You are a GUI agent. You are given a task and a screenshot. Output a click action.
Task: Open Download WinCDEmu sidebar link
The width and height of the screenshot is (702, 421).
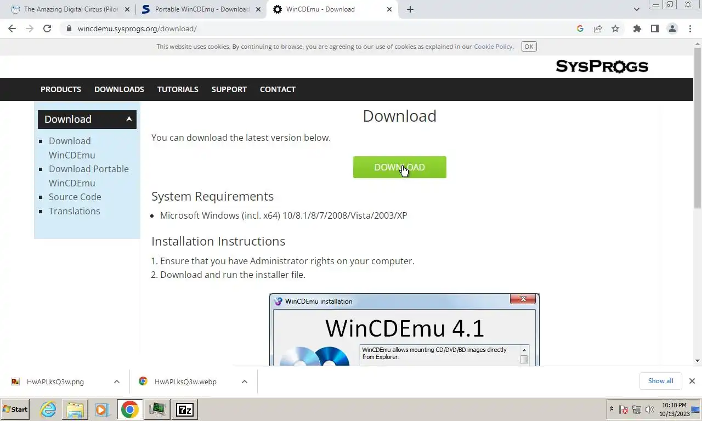(x=72, y=148)
